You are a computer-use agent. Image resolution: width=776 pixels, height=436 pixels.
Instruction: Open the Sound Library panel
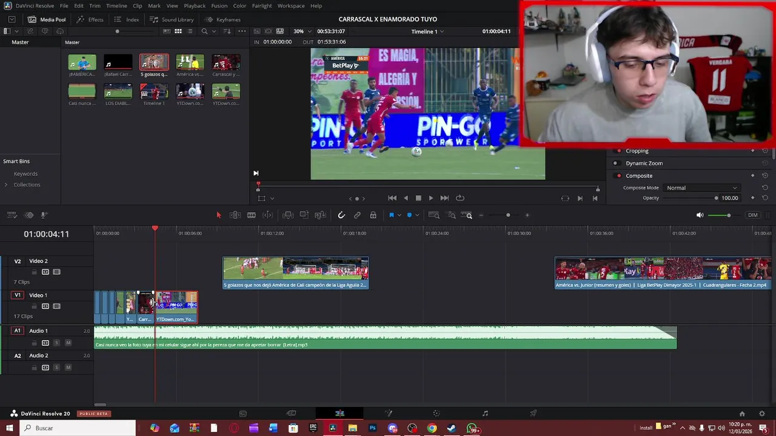tap(172, 19)
